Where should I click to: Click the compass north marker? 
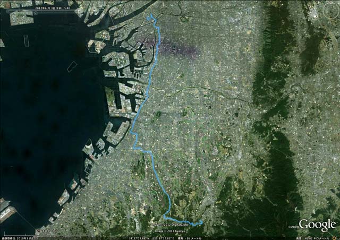(331, 3)
